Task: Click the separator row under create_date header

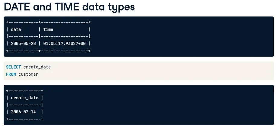Action: pyautogui.click(x=24, y=105)
